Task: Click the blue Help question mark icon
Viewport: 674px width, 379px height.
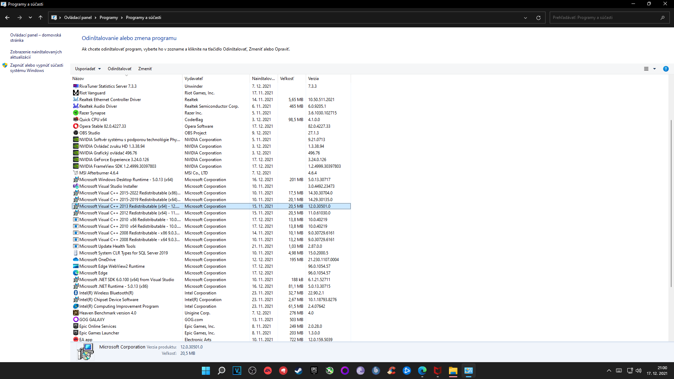Action: [x=666, y=69]
